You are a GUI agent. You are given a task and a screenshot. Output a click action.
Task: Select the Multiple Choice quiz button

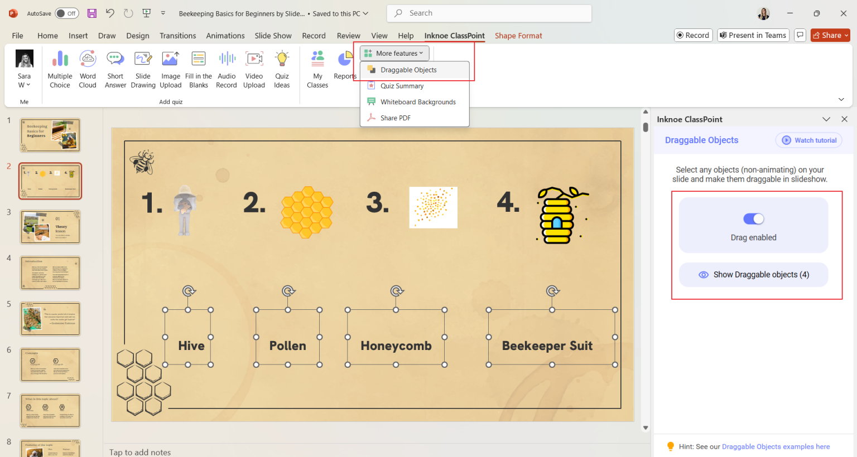pos(60,68)
